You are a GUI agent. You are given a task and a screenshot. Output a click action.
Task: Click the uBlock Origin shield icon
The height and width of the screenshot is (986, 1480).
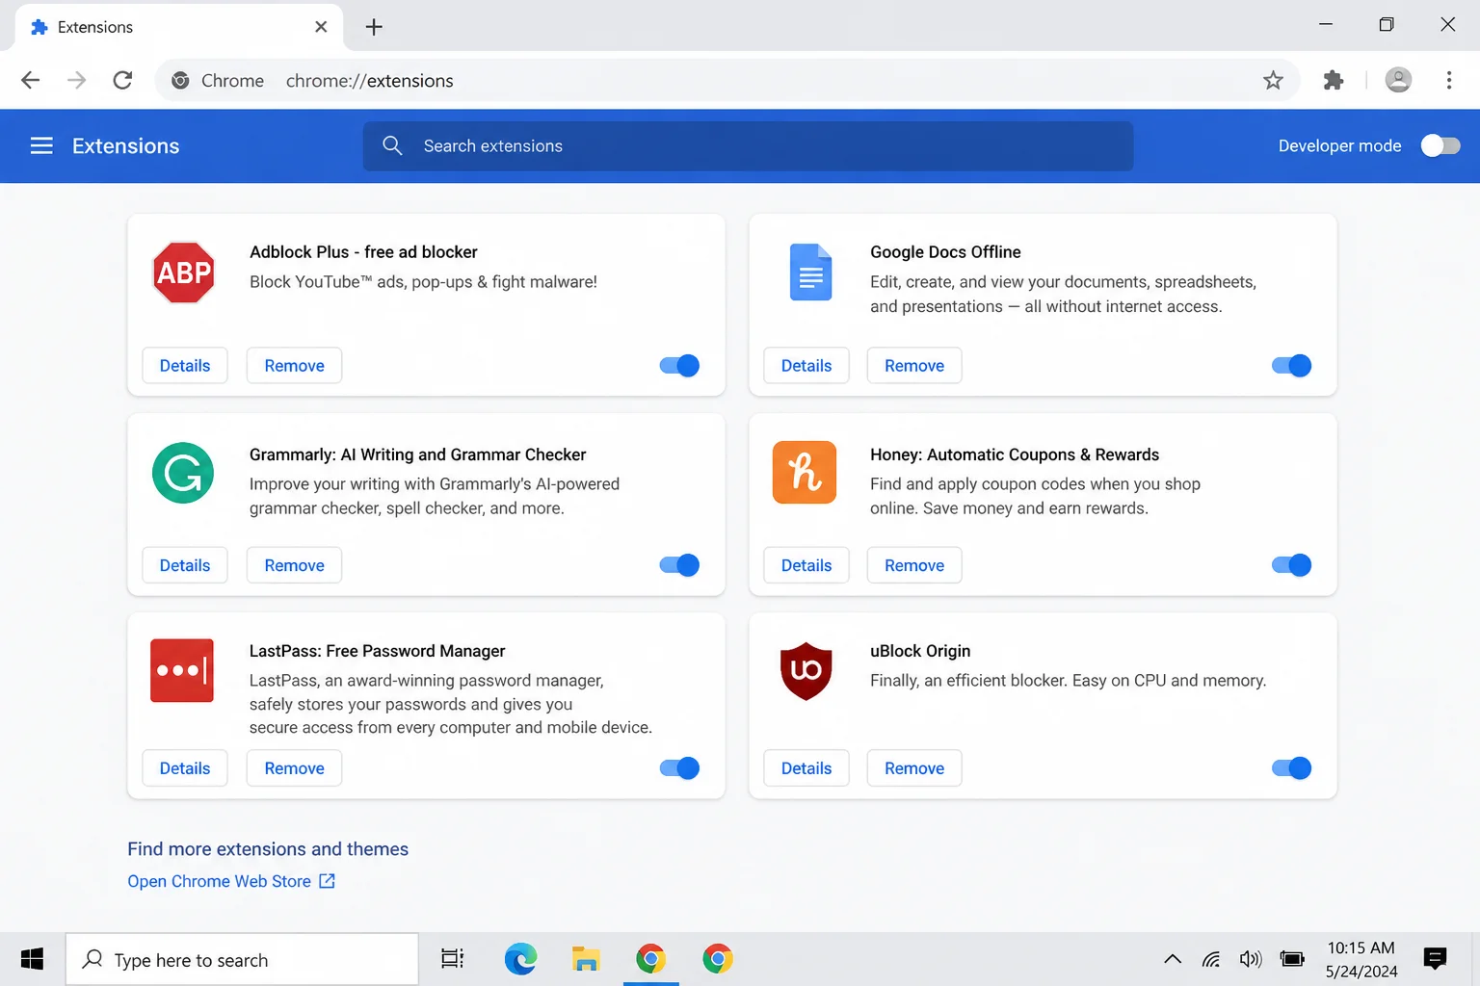pyautogui.click(x=806, y=670)
